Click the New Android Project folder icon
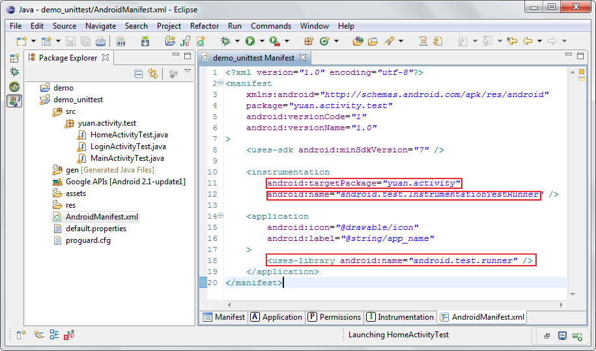The image size is (596, 351). [170, 41]
